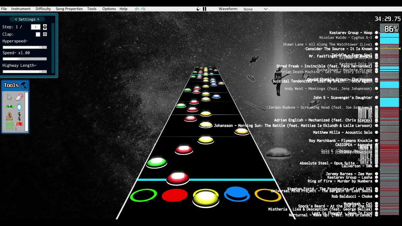The width and height of the screenshot is (402, 226).
Task: Open the Song Properties menu
Action: (69, 9)
